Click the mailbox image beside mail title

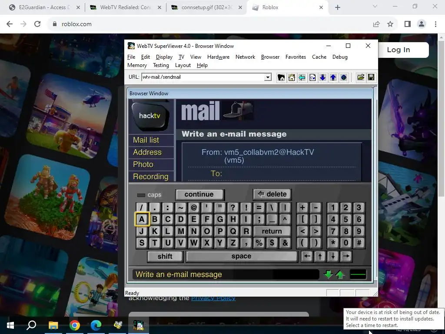click(238, 110)
